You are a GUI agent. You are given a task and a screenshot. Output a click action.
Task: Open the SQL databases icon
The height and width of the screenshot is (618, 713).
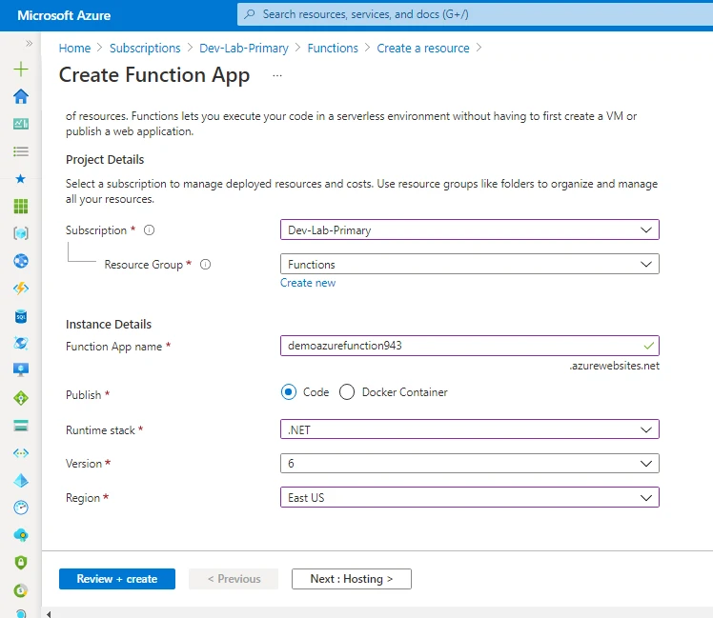click(21, 316)
